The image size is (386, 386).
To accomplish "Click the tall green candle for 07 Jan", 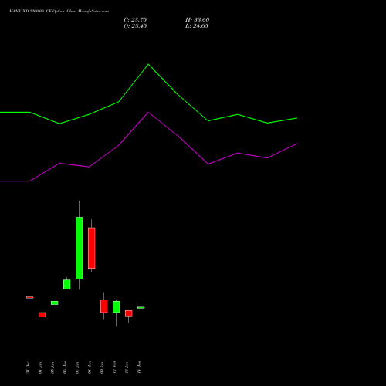I will pyautogui.click(x=80, y=248).
